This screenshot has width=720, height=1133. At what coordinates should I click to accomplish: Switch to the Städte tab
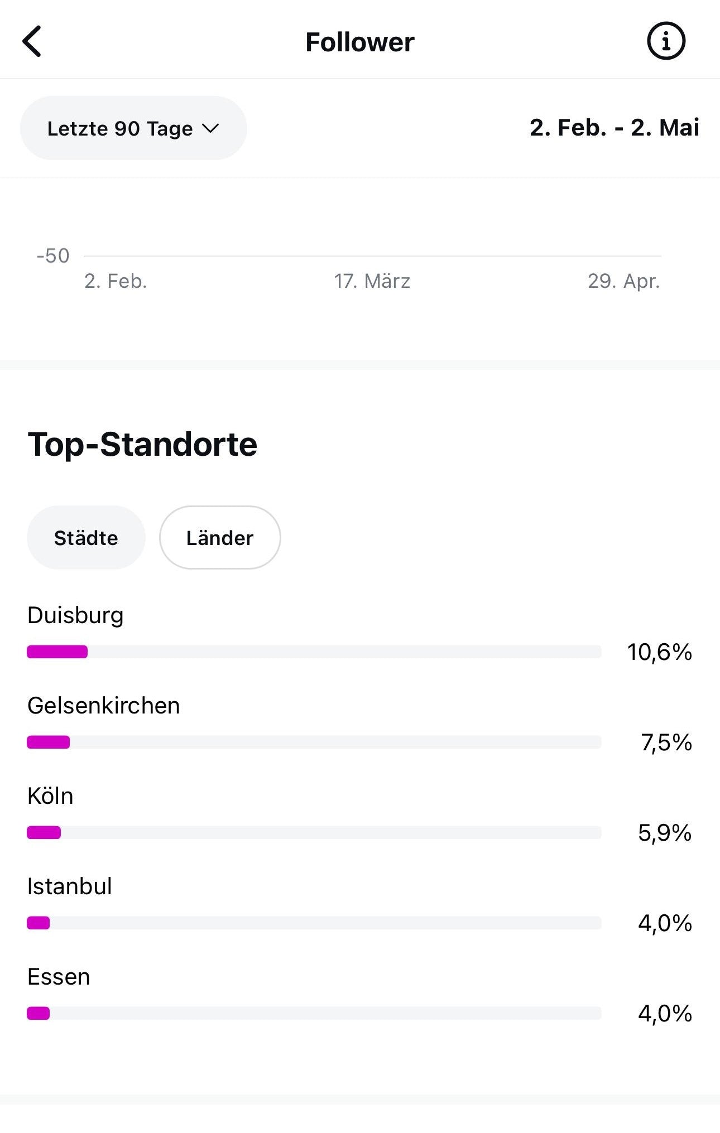click(86, 538)
